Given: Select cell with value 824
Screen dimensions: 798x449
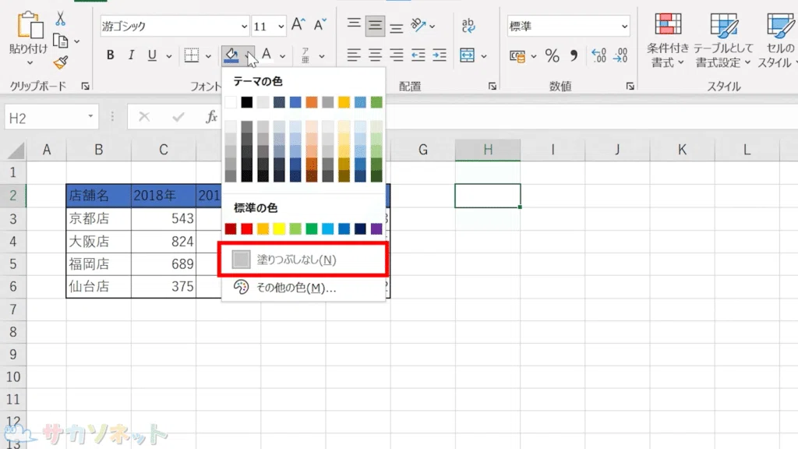Looking at the screenshot, I should (x=164, y=242).
